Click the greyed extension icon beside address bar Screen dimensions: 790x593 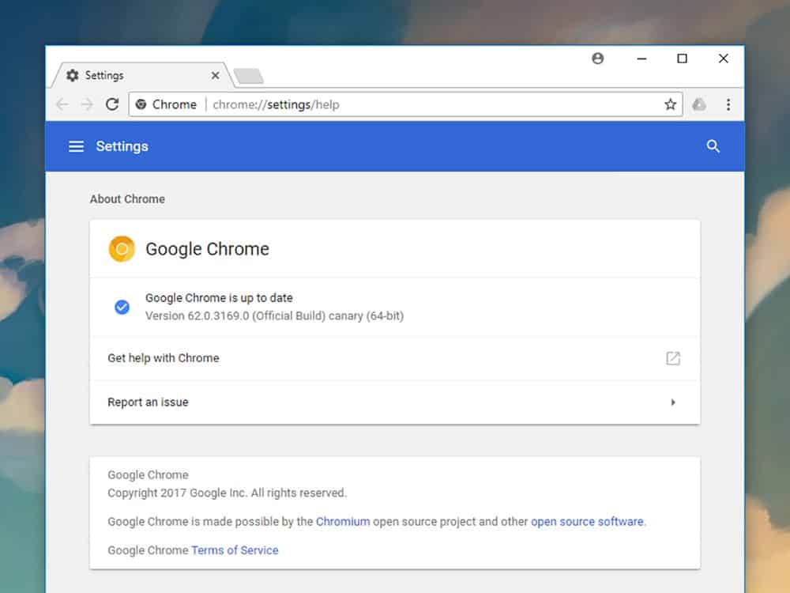click(x=699, y=104)
